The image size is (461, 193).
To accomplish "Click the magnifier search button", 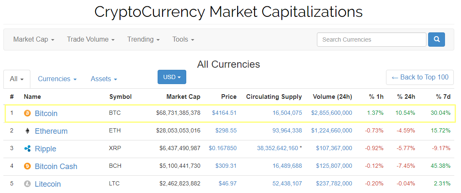I will point(437,40).
